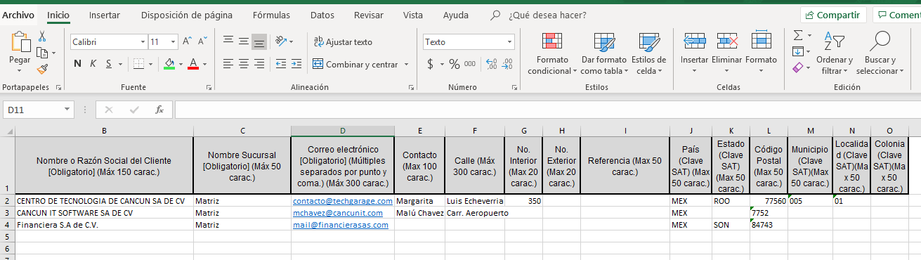Click the Aumentar decimales icon
Image resolution: width=921 pixels, height=260 pixels.
(491, 64)
